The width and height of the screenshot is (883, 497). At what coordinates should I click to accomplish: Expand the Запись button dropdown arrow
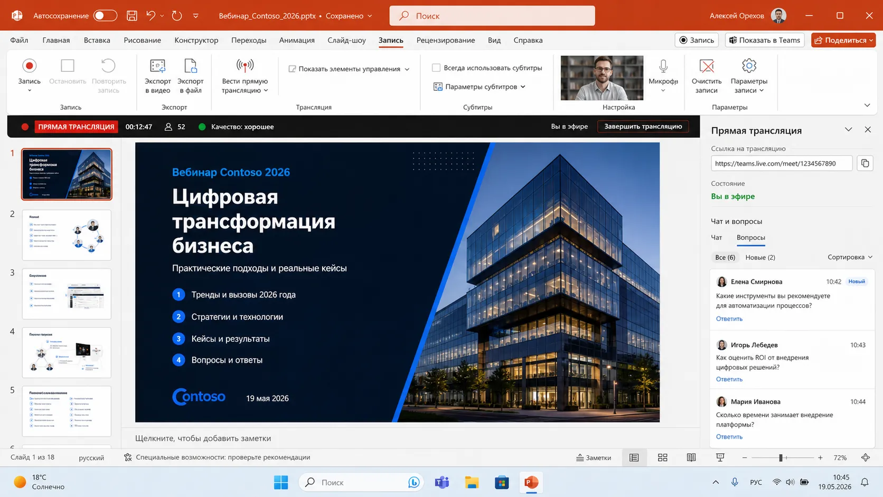(29, 90)
